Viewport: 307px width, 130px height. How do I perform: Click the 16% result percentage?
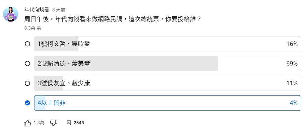click(292, 44)
